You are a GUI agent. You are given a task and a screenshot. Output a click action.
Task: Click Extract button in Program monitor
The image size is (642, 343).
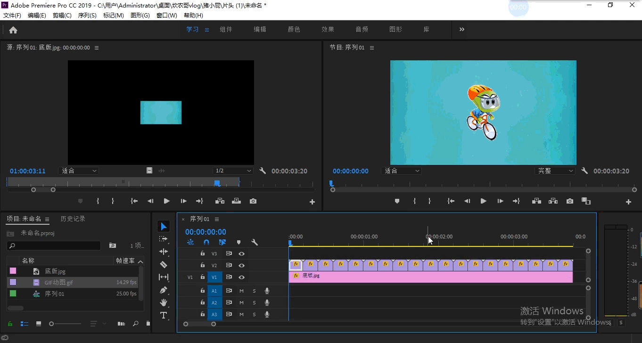(x=553, y=201)
